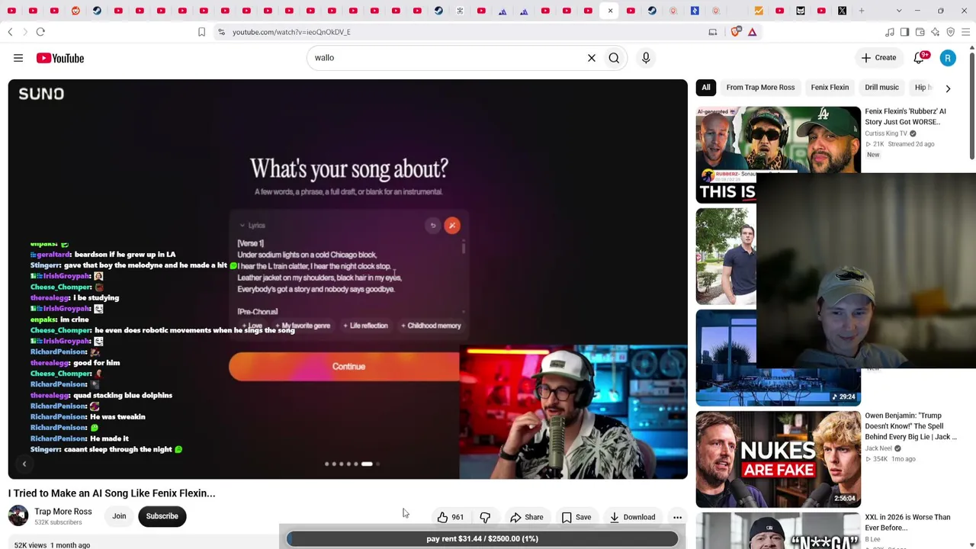Go to the YouTube home logo
This screenshot has width=976, height=549.
(60, 58)
